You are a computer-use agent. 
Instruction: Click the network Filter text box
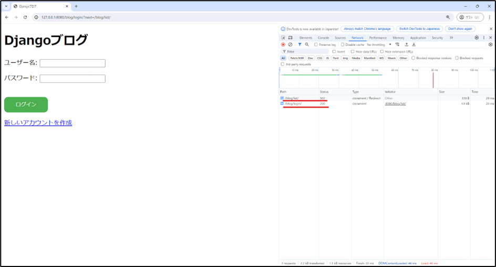305,51
